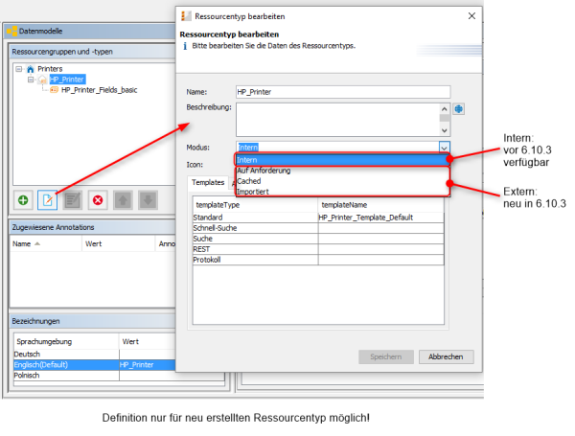Pick 'Importiert' in the dropdown list
This screenshot has height=436, width=575.
[254, 191]
